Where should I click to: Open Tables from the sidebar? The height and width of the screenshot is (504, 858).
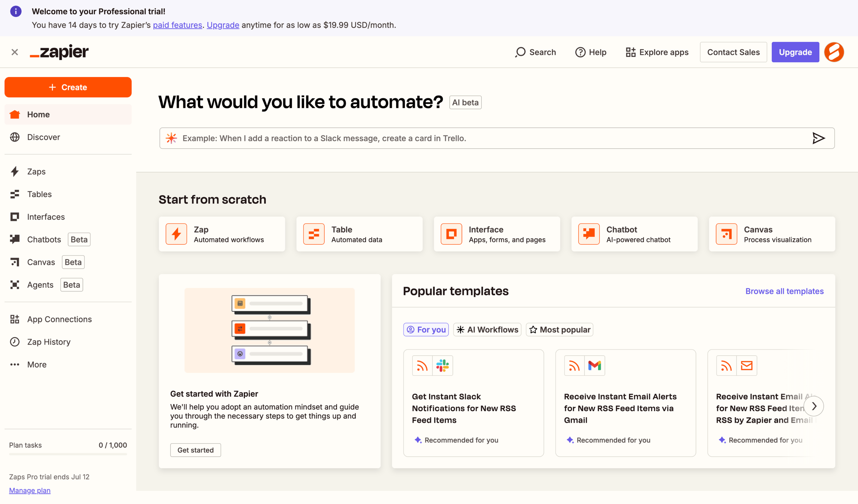point(68,194)
